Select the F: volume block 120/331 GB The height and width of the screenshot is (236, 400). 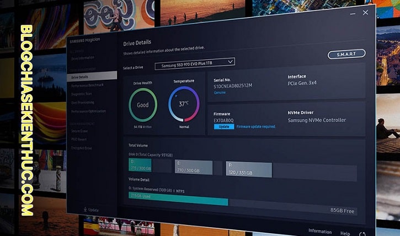pos(249,169)
